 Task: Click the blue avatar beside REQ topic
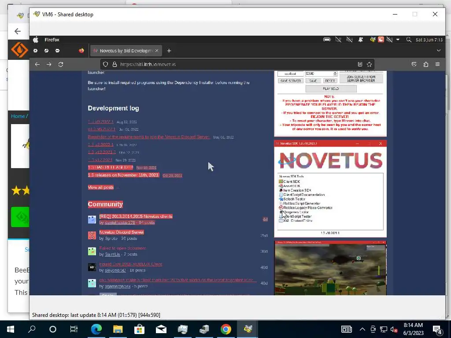click(92, 220)
